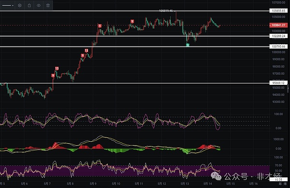The width and height of the screenshot is (290, 188).
Task: Click the right edge price scale handle
Action: coord(288,88)
